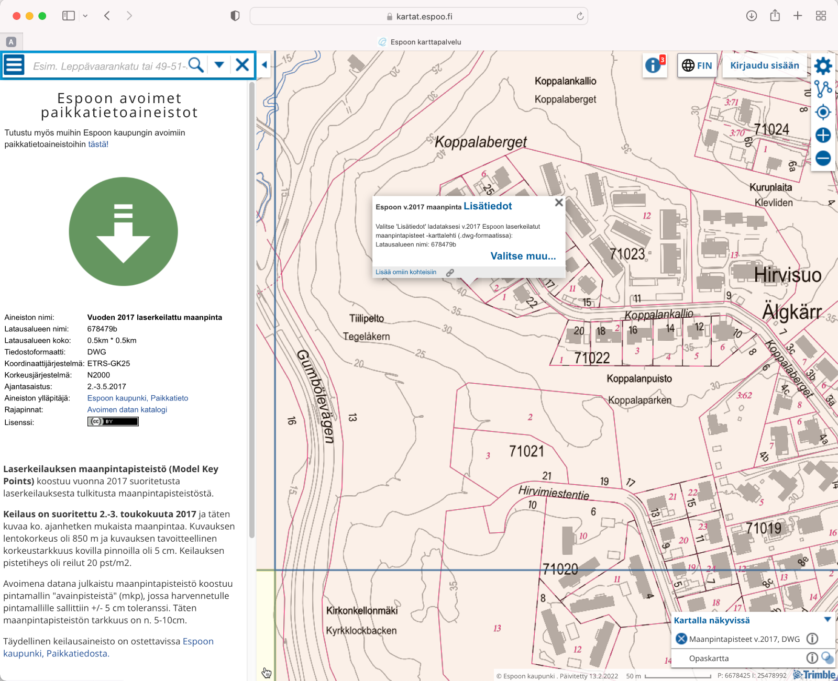
Task: Show info for Opaskartta layer
Action: (x=812, y=658)
